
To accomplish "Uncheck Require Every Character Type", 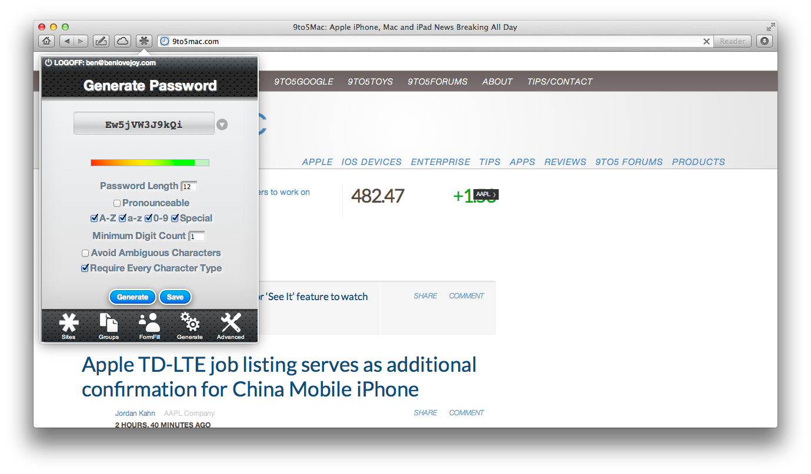I will [85, 268].
